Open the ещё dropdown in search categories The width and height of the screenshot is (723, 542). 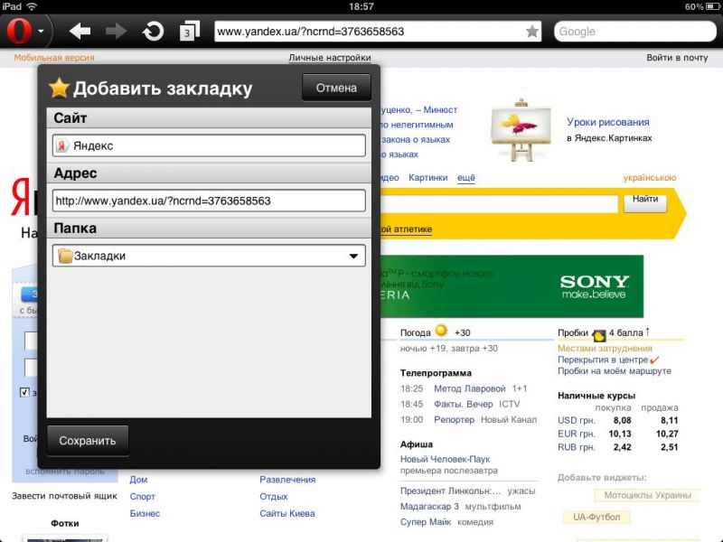[465, 178]
